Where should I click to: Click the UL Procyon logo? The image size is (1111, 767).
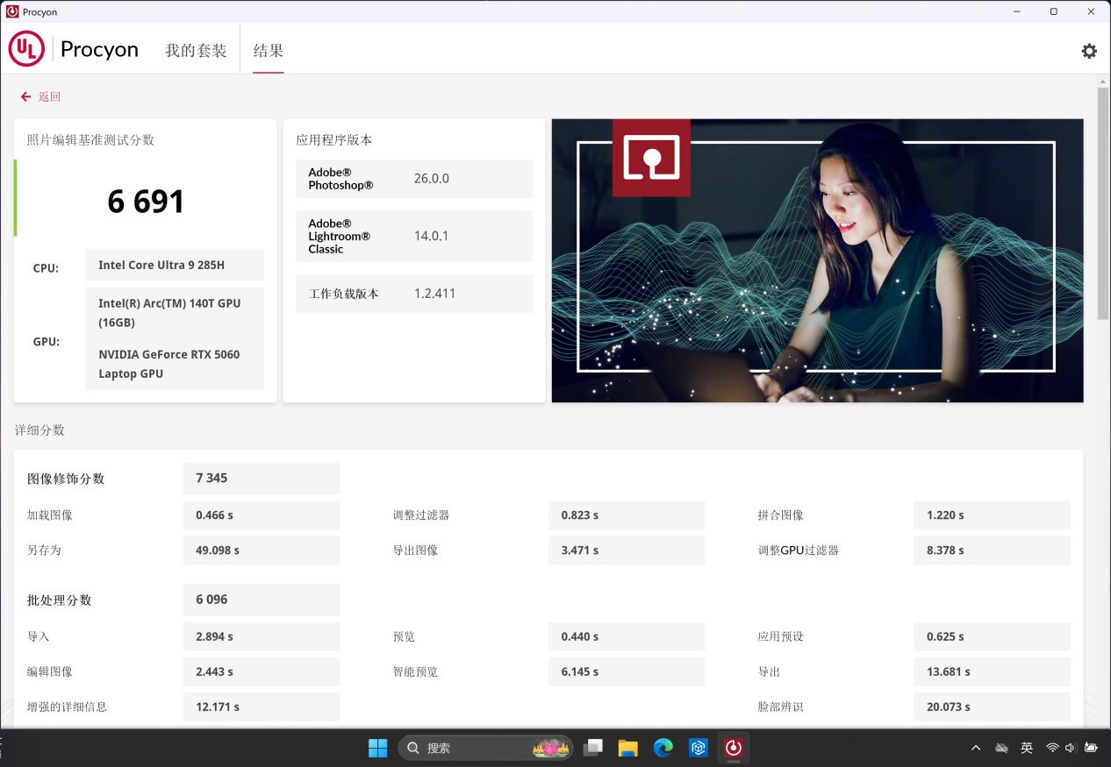coord(26,48)
